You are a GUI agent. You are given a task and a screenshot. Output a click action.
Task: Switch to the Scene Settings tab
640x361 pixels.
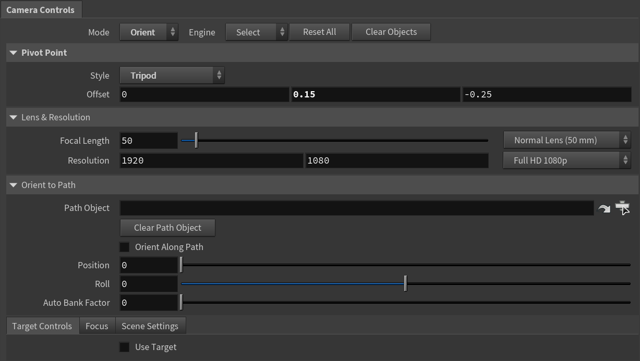click(150, 326)
